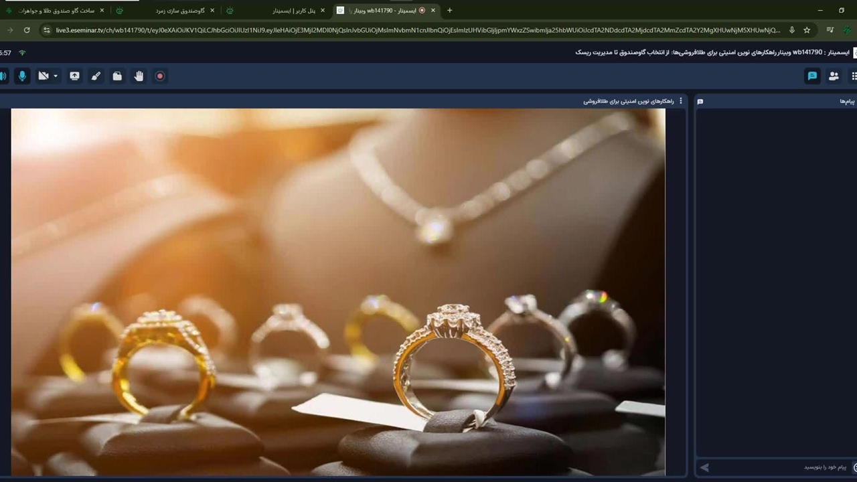Open the browser media control icon
This screenshot has width=857, height=482.
coord(830,30)
